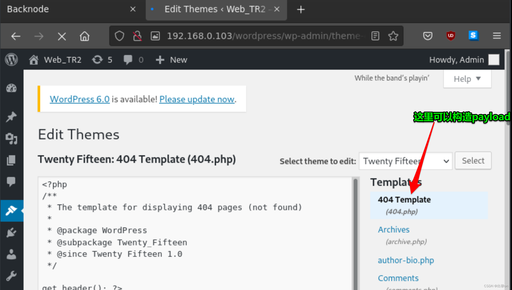Open the Media sidebar icon

click(x=12, y=138)
